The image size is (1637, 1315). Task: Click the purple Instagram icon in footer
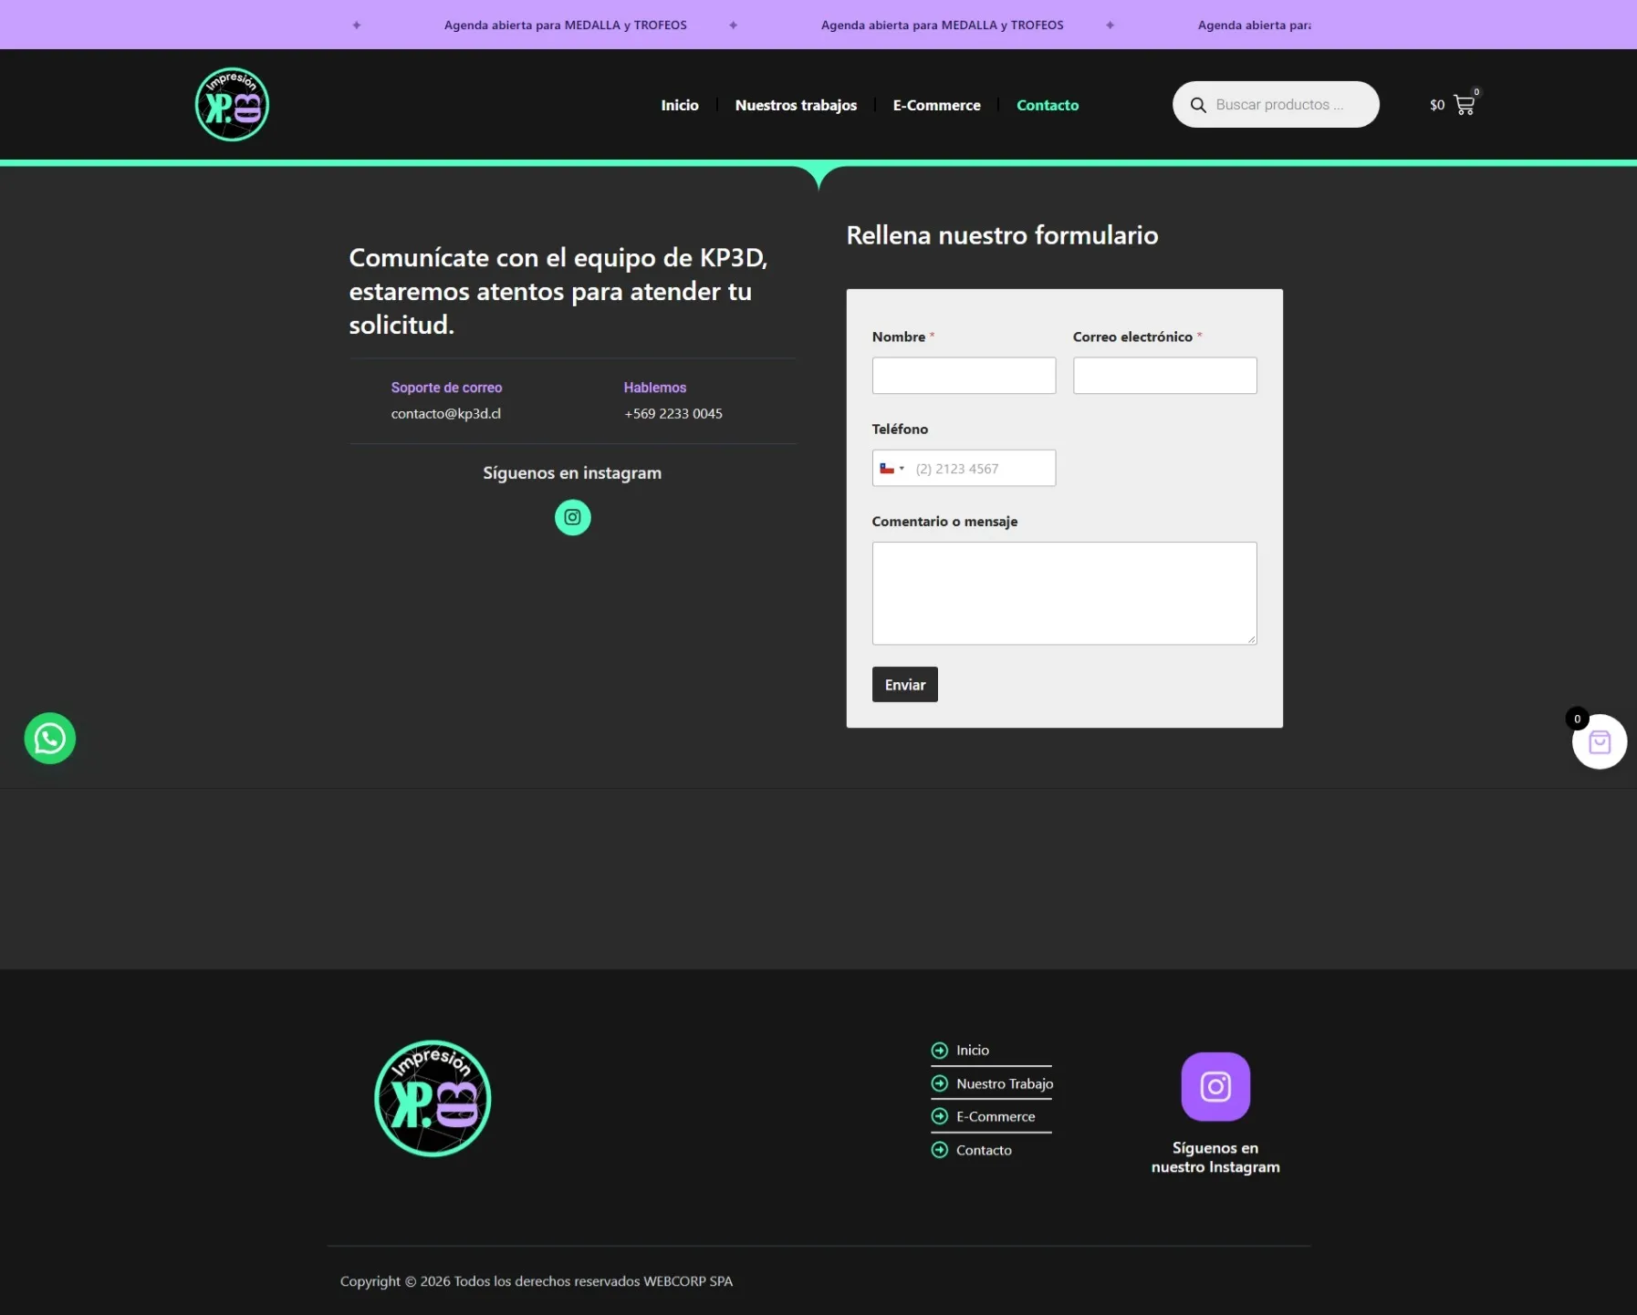1215,1087
